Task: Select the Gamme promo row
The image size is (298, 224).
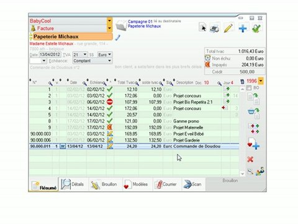Action: pos(134,121)
